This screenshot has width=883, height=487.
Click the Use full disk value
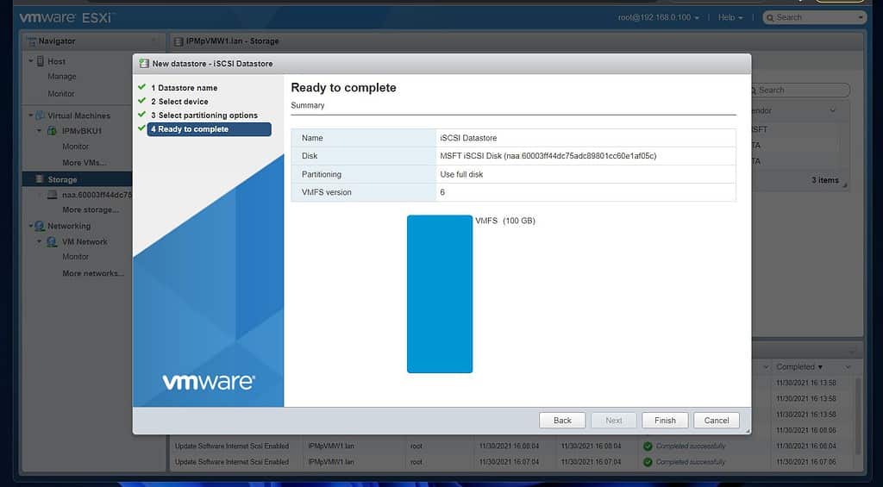(462, 174)
